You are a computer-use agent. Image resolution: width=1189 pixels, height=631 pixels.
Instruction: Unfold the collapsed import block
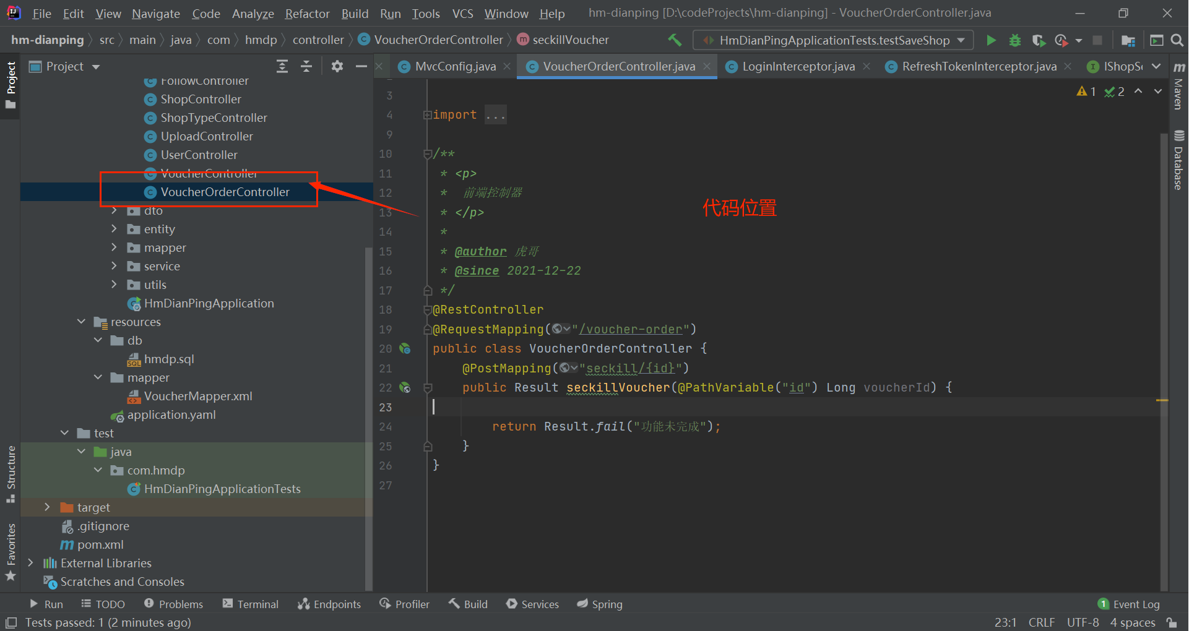point(427,115)
